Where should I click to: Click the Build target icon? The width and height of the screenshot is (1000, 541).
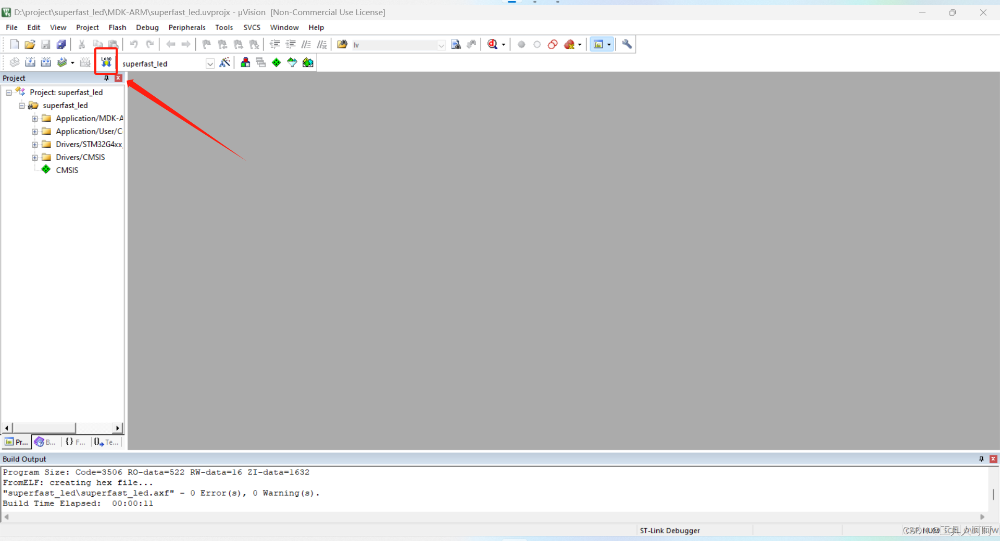point(30,62)
